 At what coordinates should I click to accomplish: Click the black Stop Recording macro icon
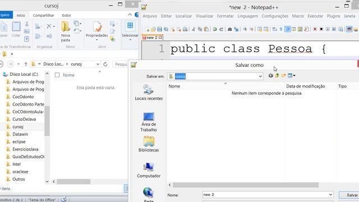(x=321, y=29)
